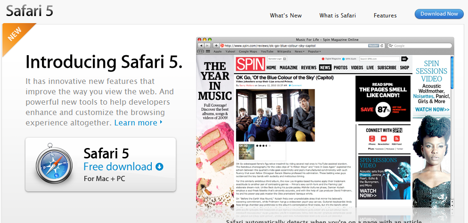Click the Wikipedia bookmark

(284, 51)
